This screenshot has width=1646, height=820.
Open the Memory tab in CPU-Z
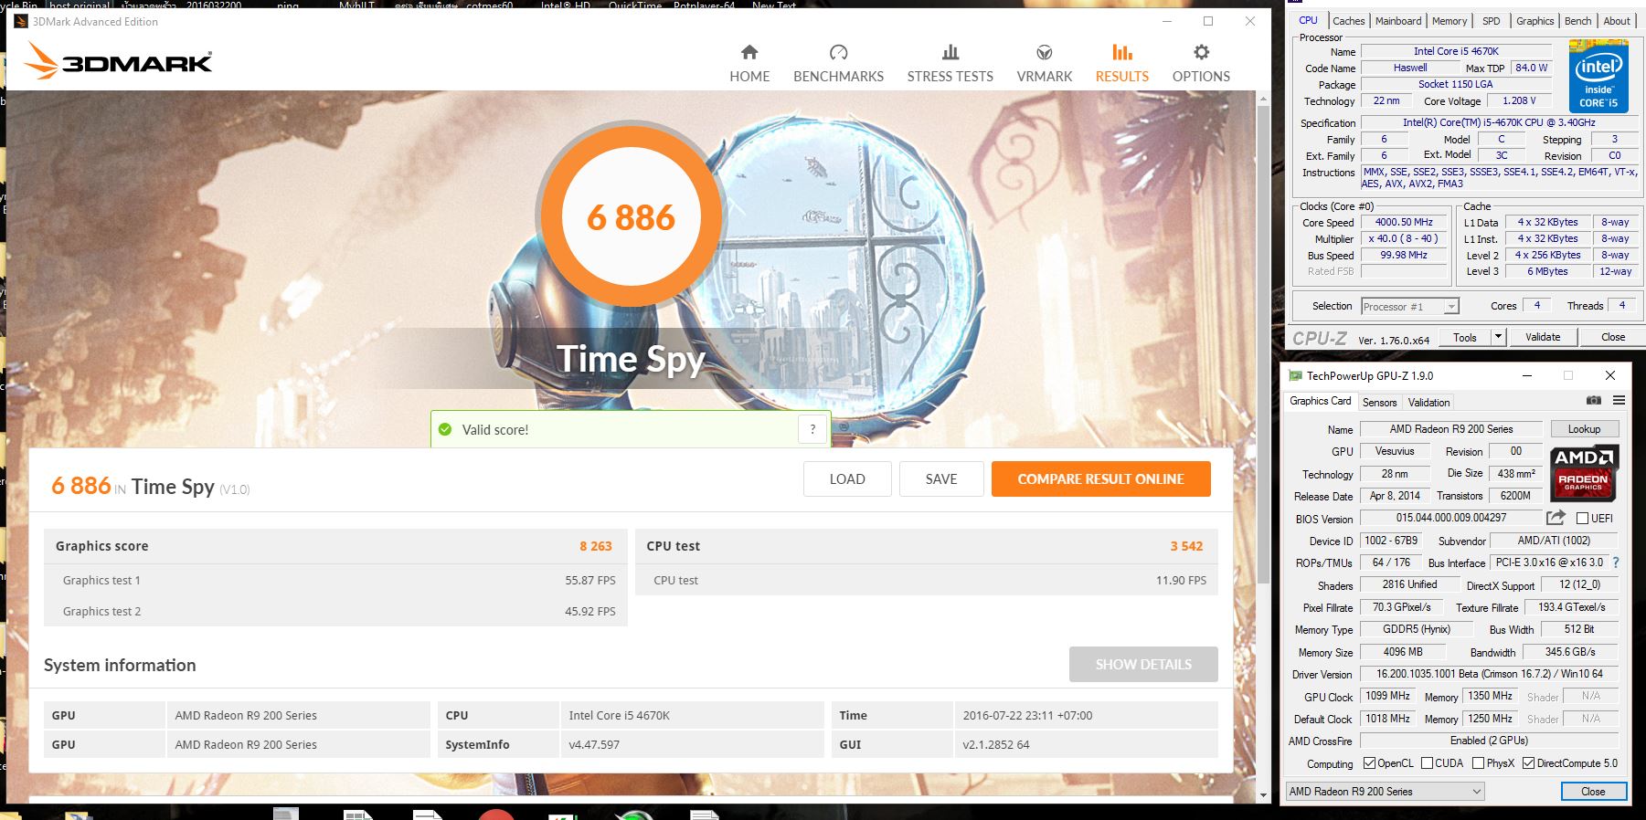coord(1450,21)
